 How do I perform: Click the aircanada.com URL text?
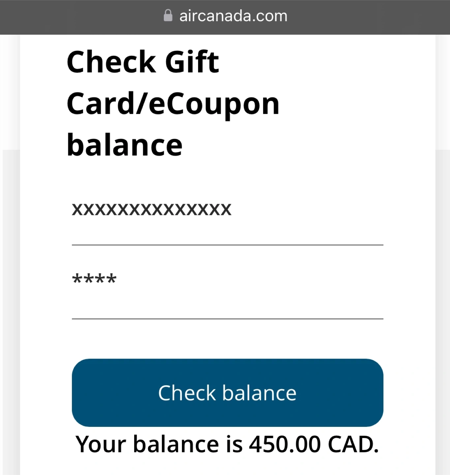click(x=233, y=16)
